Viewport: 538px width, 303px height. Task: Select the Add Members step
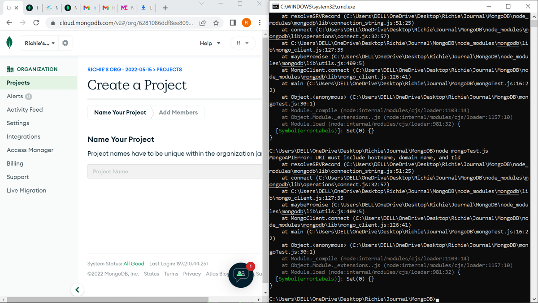tap(178, 112)
